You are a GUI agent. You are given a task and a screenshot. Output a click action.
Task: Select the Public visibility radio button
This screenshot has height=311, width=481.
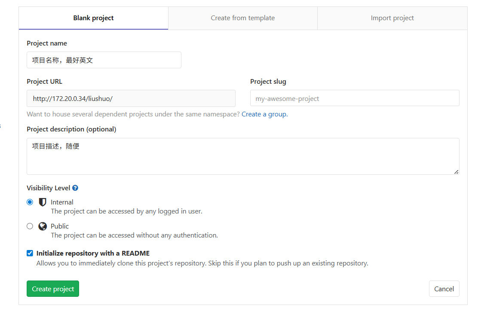[x=30, y=226]
